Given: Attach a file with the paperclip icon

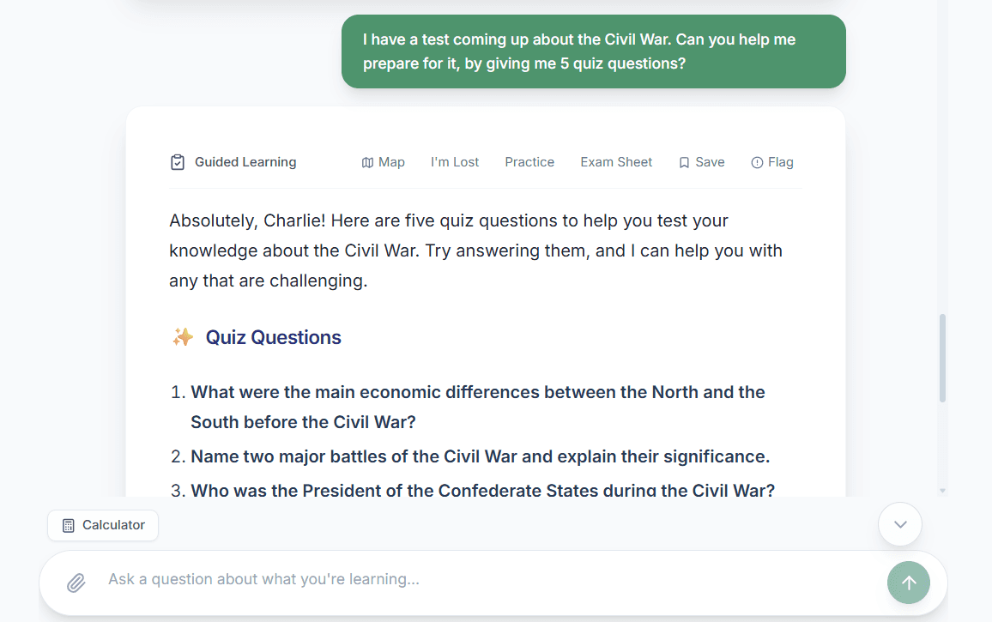Looking at the screenshot, I should [x=76, y=583].
